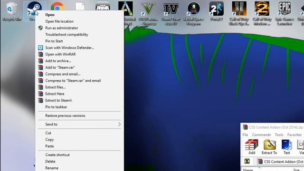This screenshot has height=171, width=304.
Task: Open the WinRAR Commands menu
Action: tap(261, 135)
